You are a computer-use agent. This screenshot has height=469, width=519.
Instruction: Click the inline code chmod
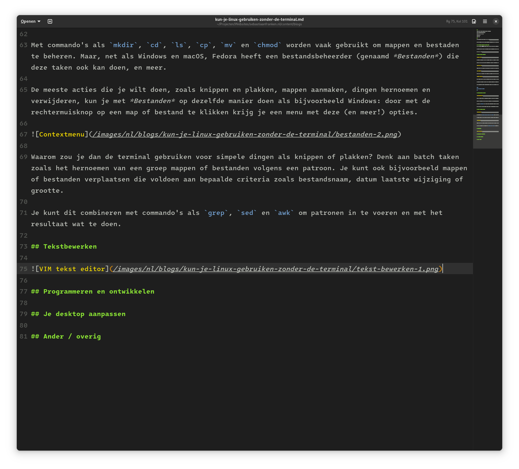[268, 45]
